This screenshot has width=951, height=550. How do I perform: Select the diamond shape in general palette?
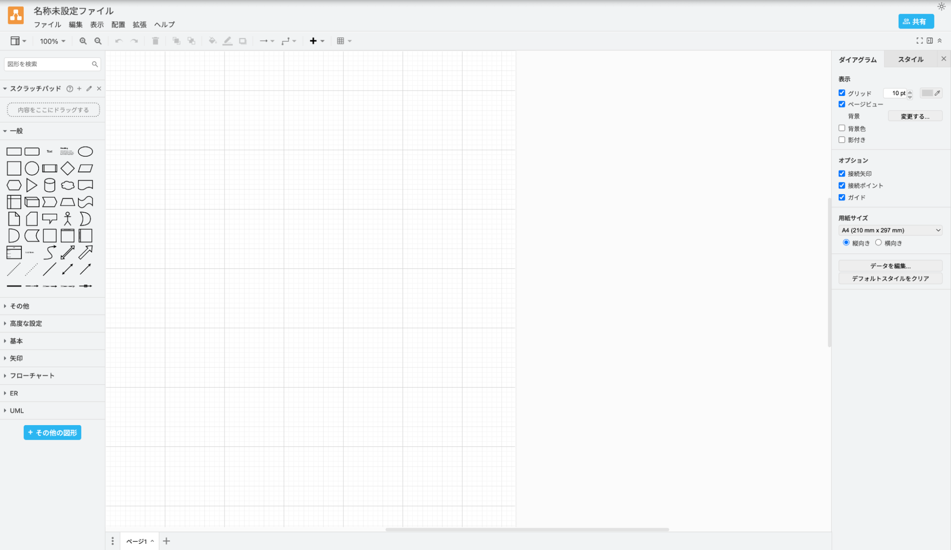coord(68,168)
